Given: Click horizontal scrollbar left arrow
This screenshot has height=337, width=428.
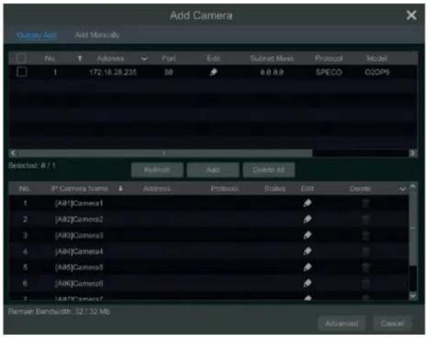Looking at the screenshot, I should coord(13,153).
